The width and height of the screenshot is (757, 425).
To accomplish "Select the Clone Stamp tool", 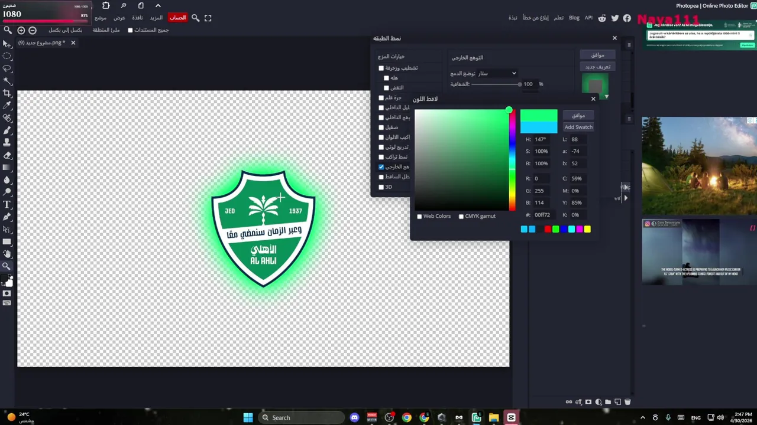I will click(x=7, y=143).
